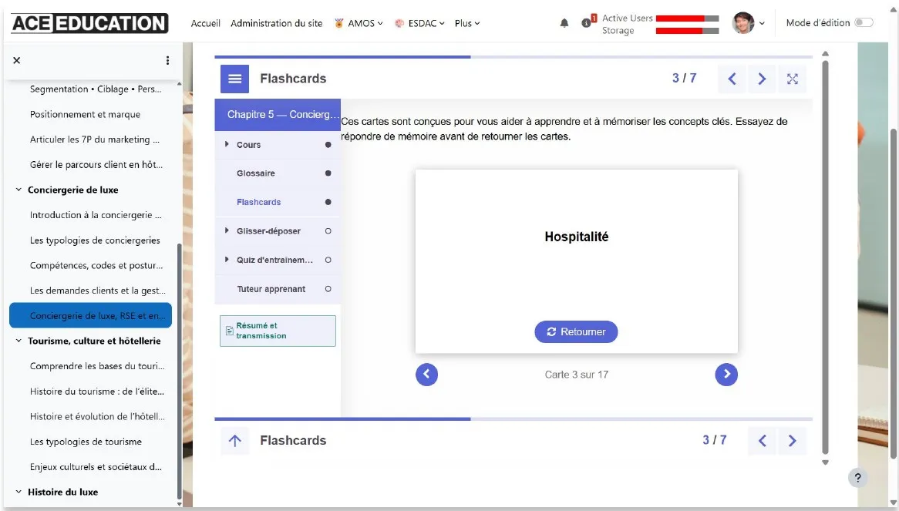The image size is (899, 511).
Task: Collapse the Histoire du luxe section
Action: coord(19,492)
